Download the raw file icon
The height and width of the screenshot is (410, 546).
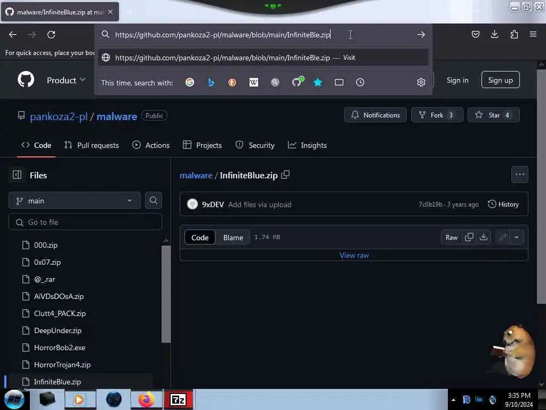[483, 237]
